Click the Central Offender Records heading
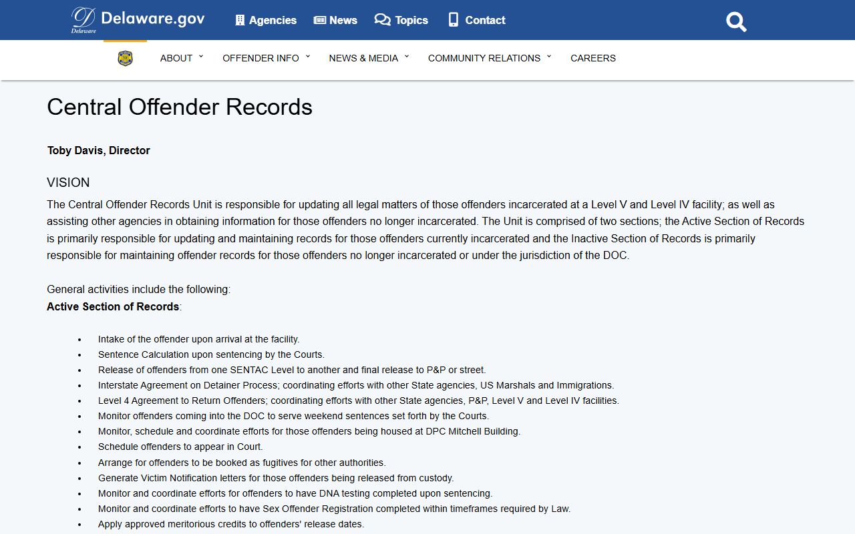The image size is (855, 534). (180, 107)
